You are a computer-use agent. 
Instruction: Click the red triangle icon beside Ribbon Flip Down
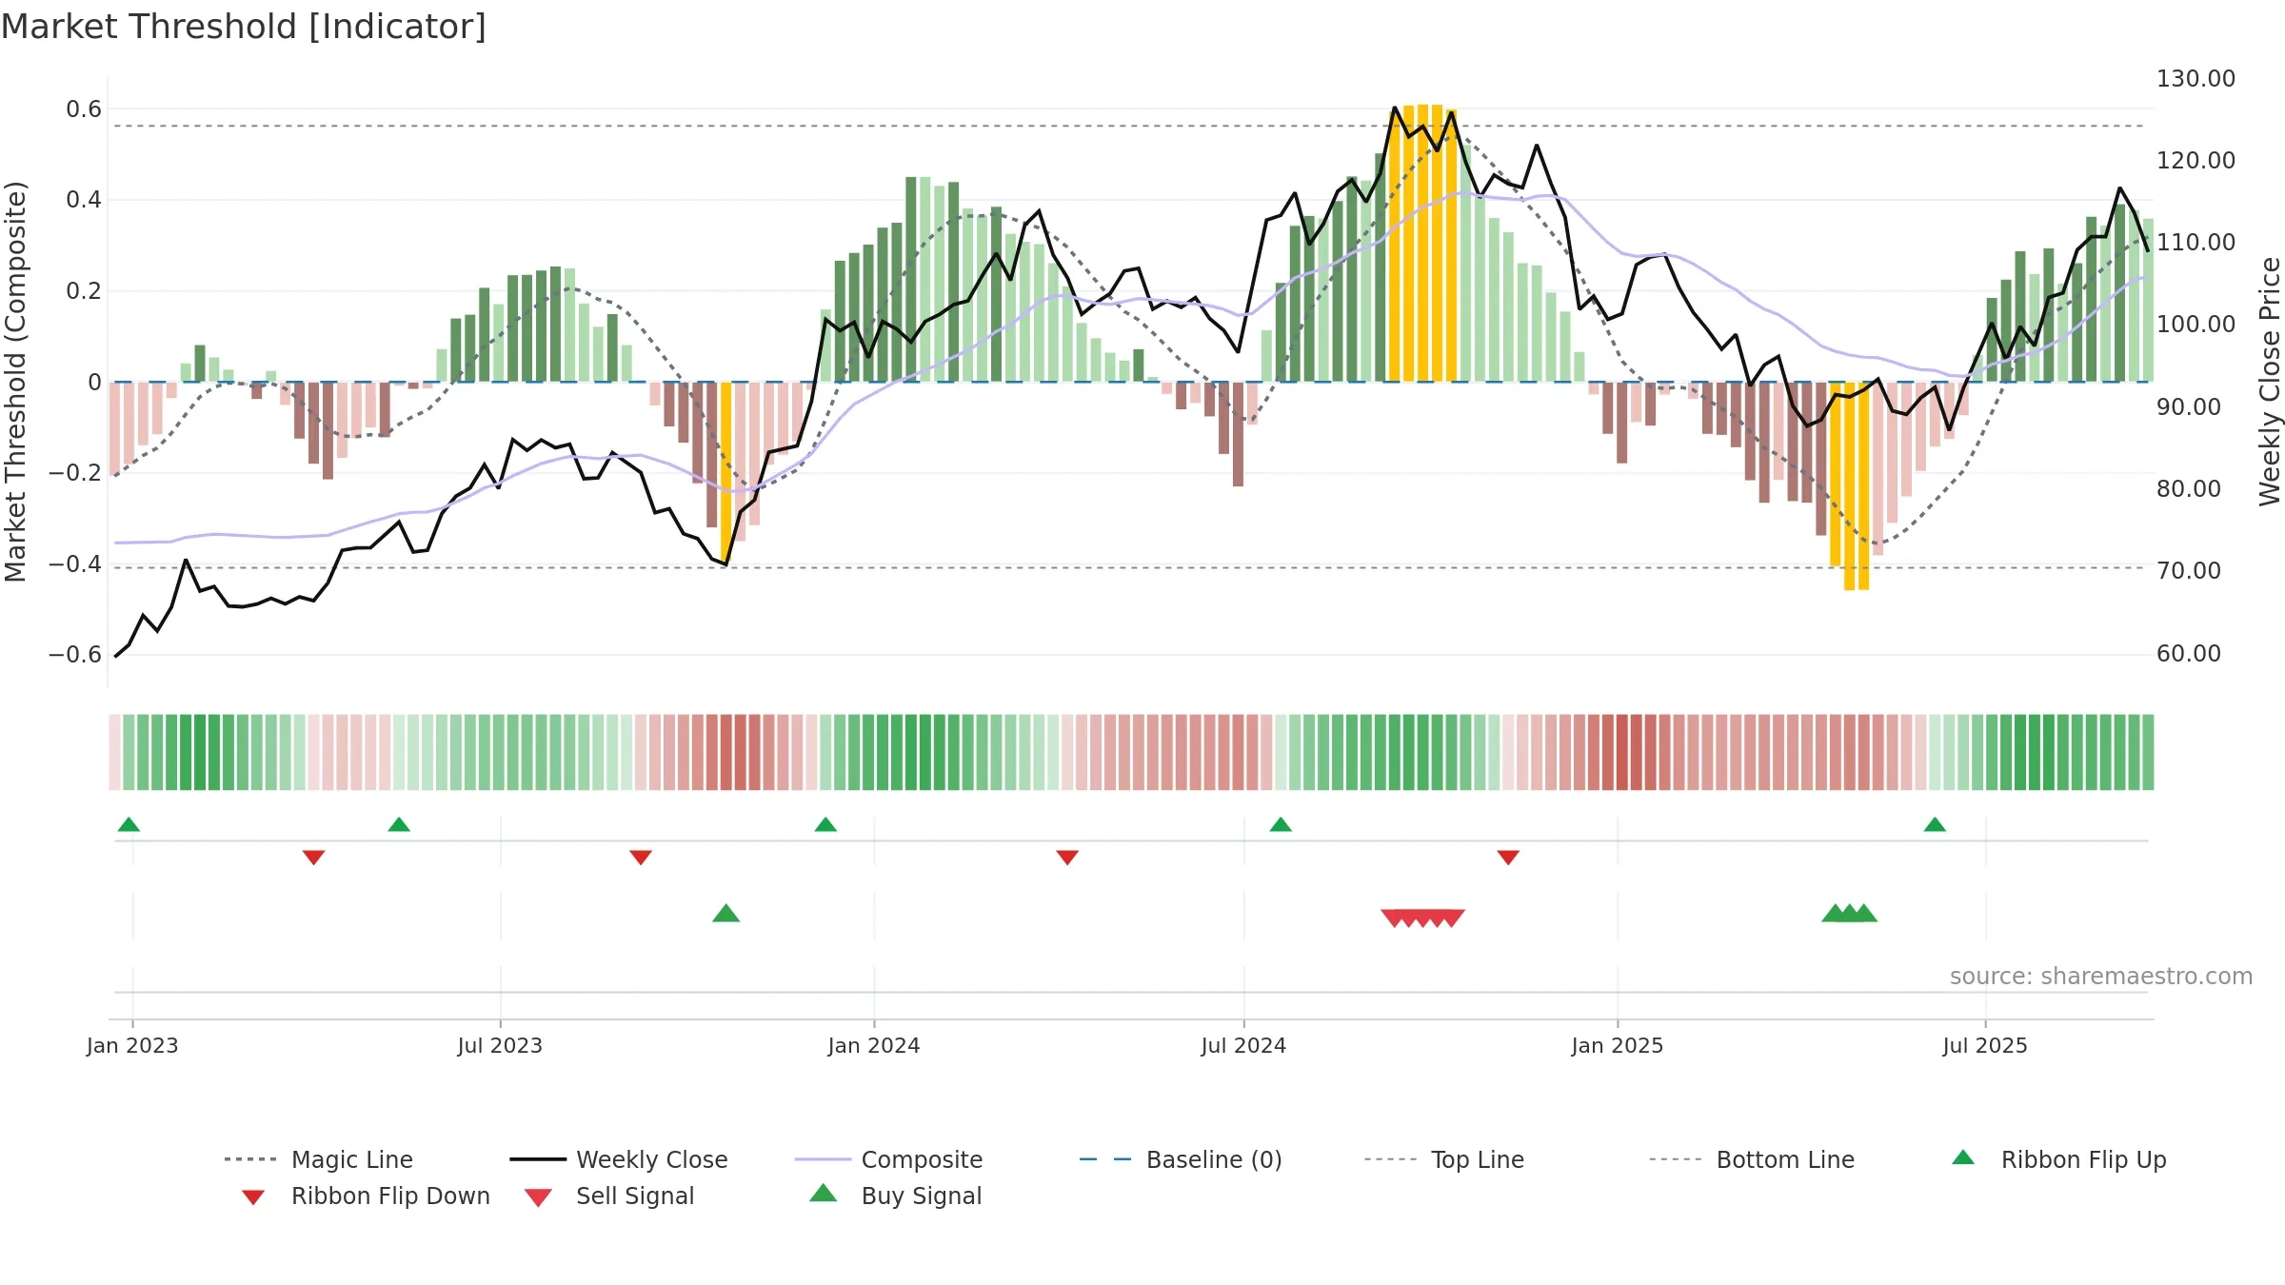253,1197
